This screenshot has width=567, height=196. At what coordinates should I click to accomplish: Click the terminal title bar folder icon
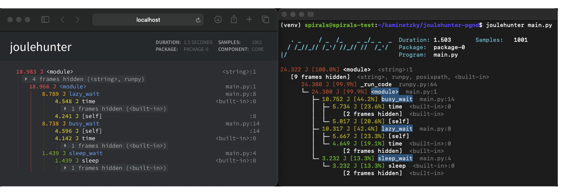(x=311, y=14)
